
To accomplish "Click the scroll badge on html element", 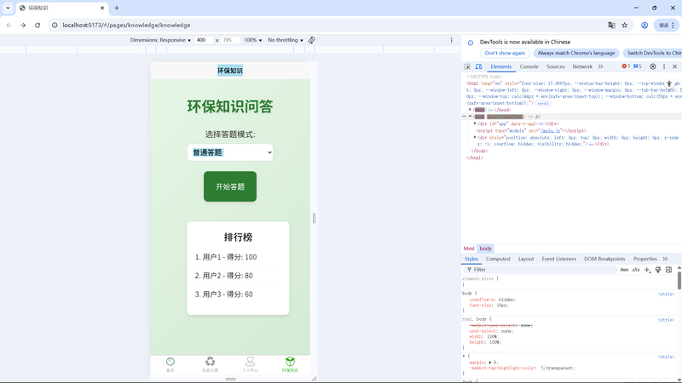I will point(543,103).
